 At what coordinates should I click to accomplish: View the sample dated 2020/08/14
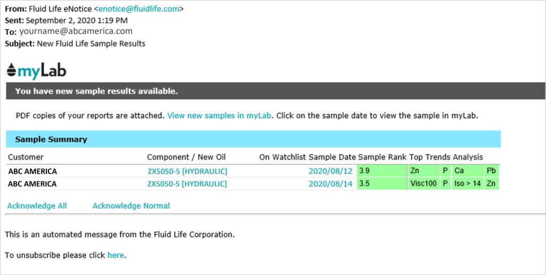pyautogui.click(x=331, y=184)
